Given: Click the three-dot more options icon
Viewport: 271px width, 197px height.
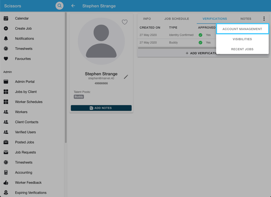Looking at the screenshot, I should 264,19.
